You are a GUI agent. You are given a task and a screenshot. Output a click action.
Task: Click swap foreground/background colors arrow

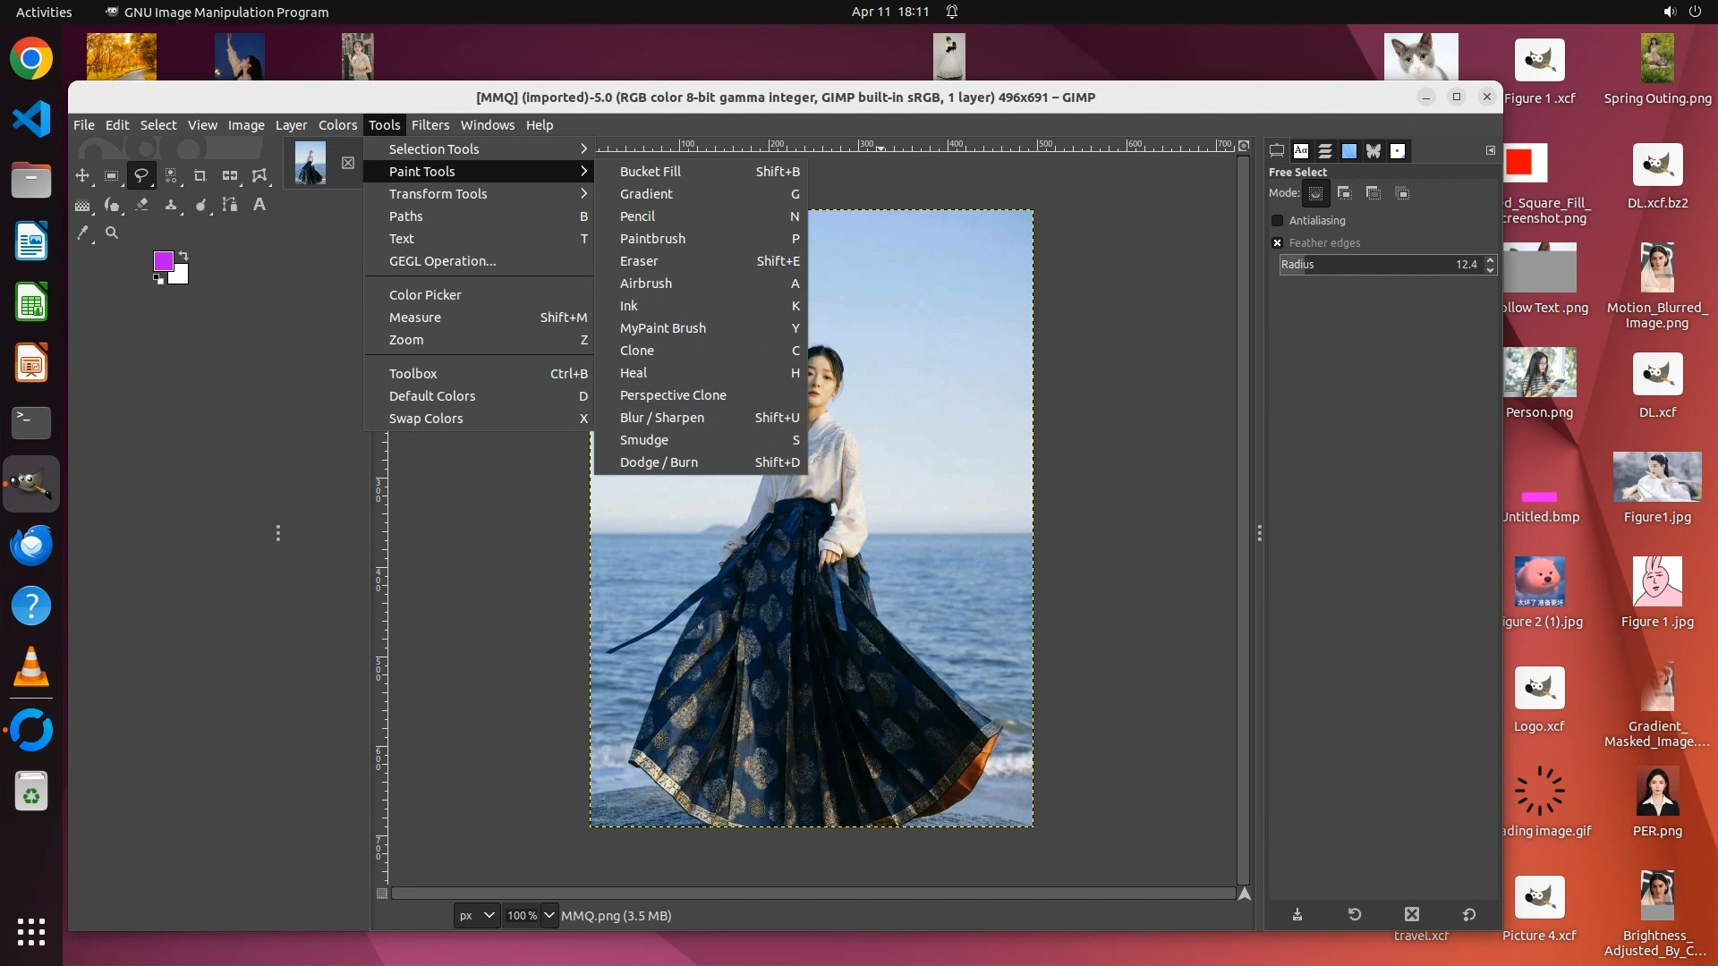[x=183, y=256]
